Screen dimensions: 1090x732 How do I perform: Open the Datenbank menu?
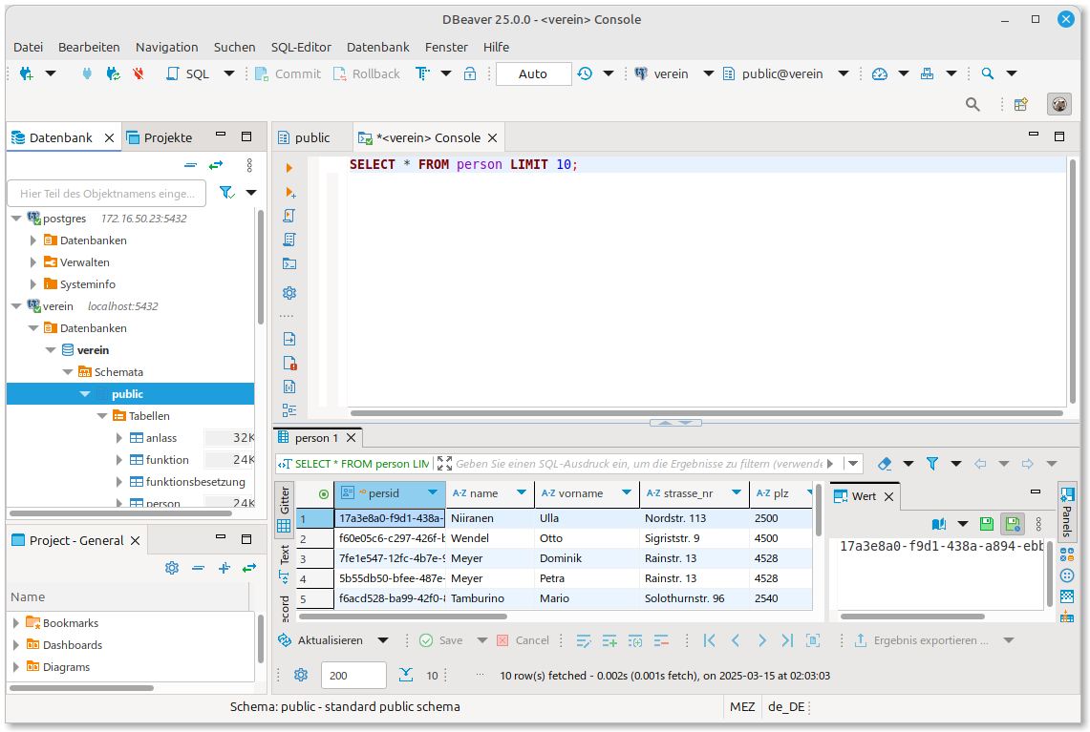[x=377, y=47]
